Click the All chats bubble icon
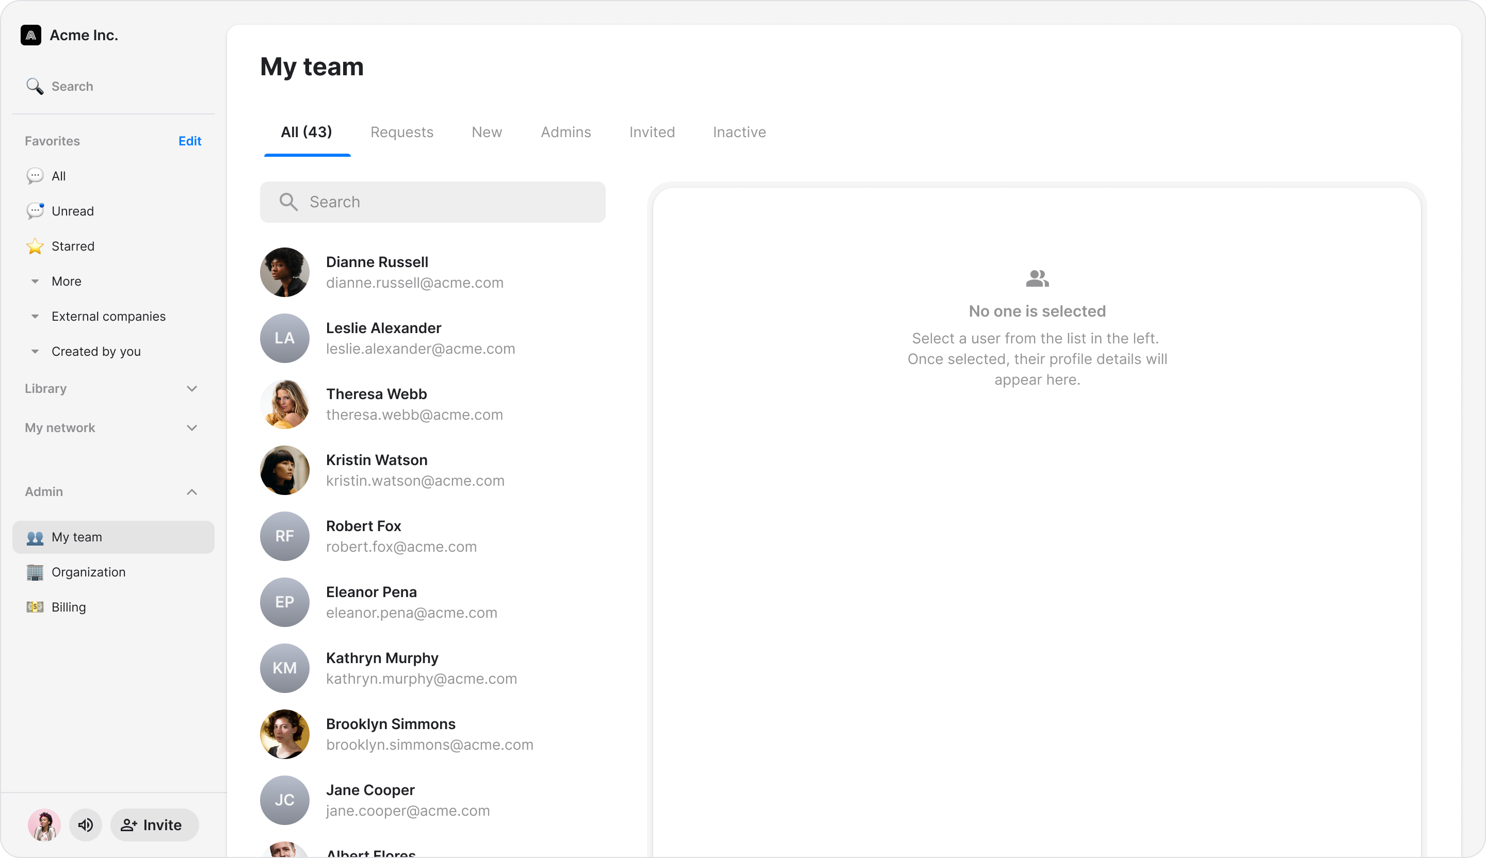 (x=35, y=176)
